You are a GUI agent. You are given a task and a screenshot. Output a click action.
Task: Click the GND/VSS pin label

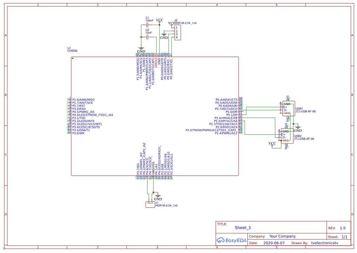(x=153, y=168)
